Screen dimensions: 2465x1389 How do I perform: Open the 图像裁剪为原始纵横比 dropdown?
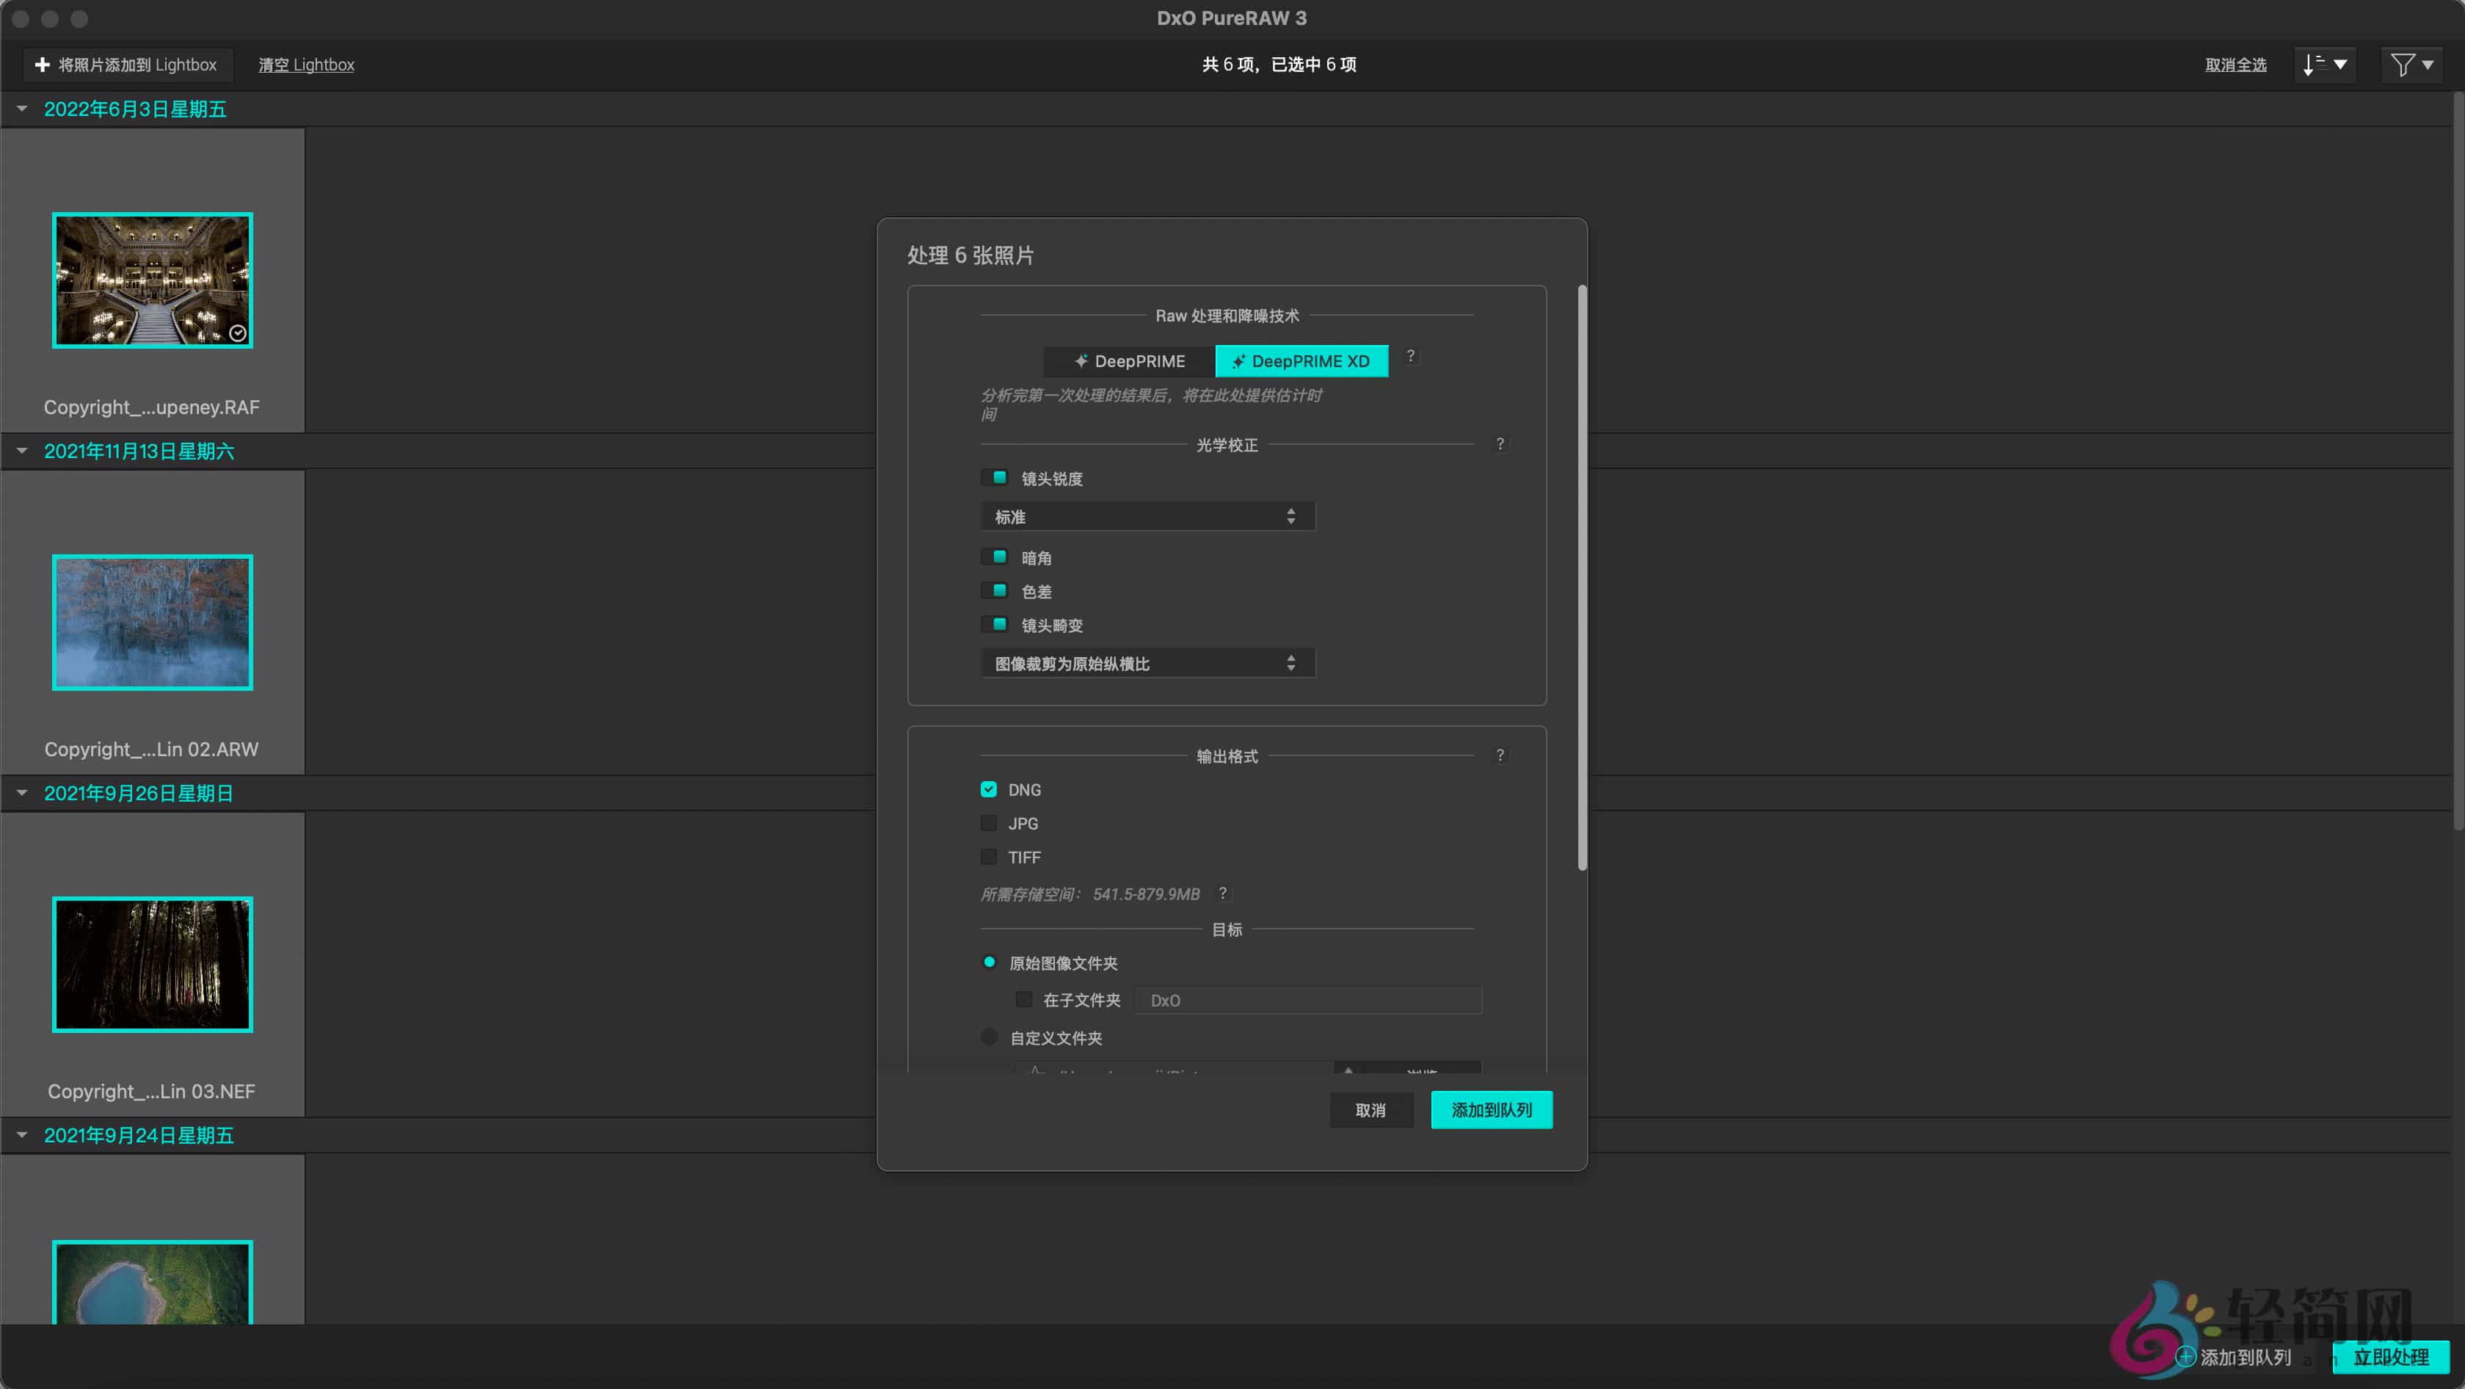(x=1147, y=662)
